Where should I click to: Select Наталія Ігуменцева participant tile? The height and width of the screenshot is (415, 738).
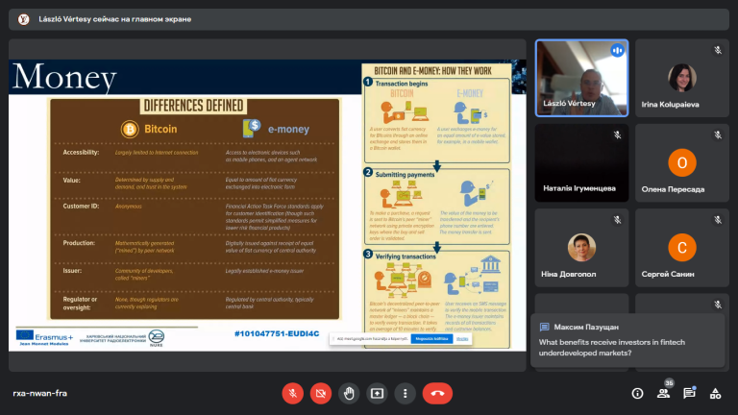click(x=581, y=162)
